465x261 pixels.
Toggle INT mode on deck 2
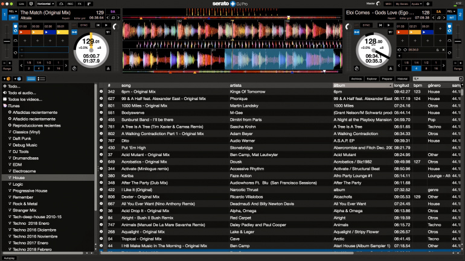coord(451,17)
